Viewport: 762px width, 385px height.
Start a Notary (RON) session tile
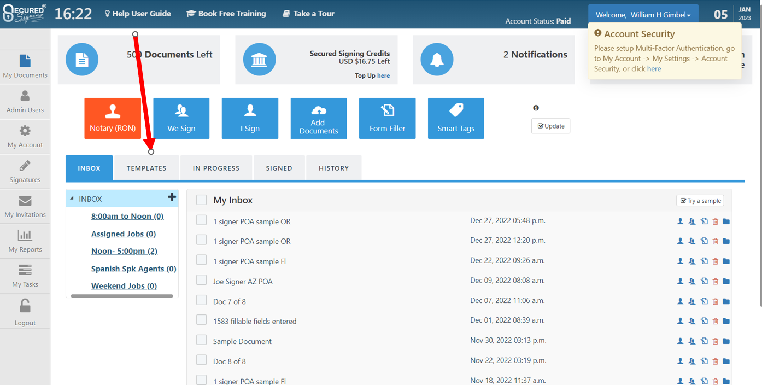pos(113,118)
